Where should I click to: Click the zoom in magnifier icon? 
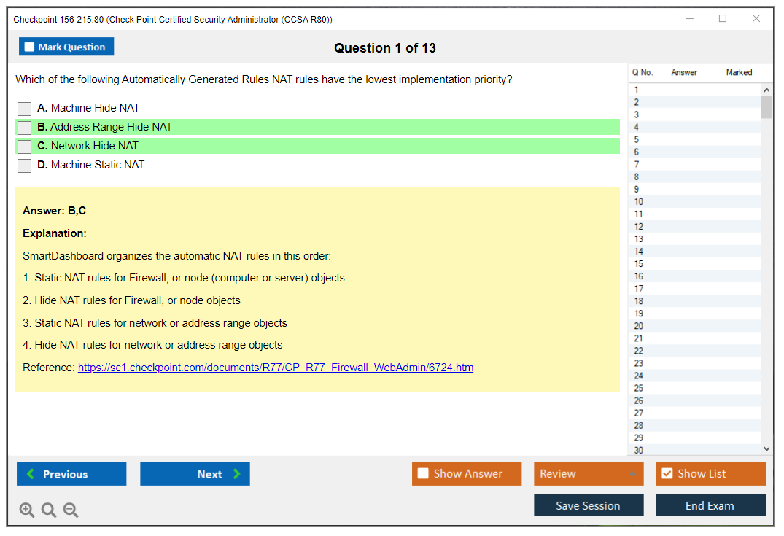(27, 510)
